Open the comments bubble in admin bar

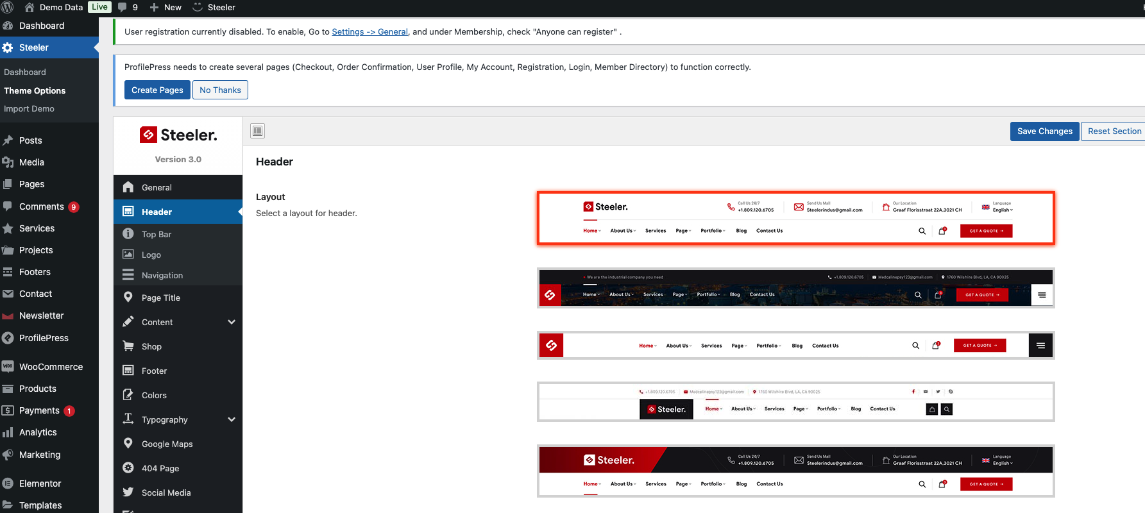point(128,7)
